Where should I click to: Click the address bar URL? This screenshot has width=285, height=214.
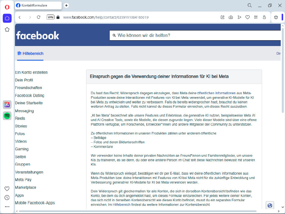pos(106,17)
